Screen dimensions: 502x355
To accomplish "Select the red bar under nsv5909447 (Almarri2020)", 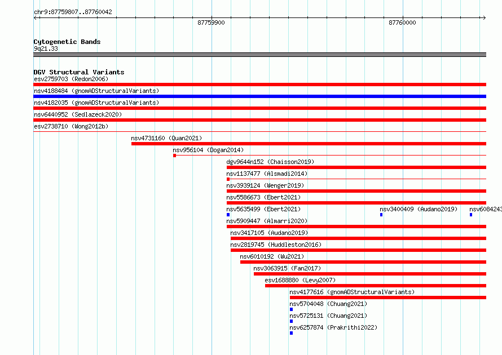I will (x=356, y=227).
